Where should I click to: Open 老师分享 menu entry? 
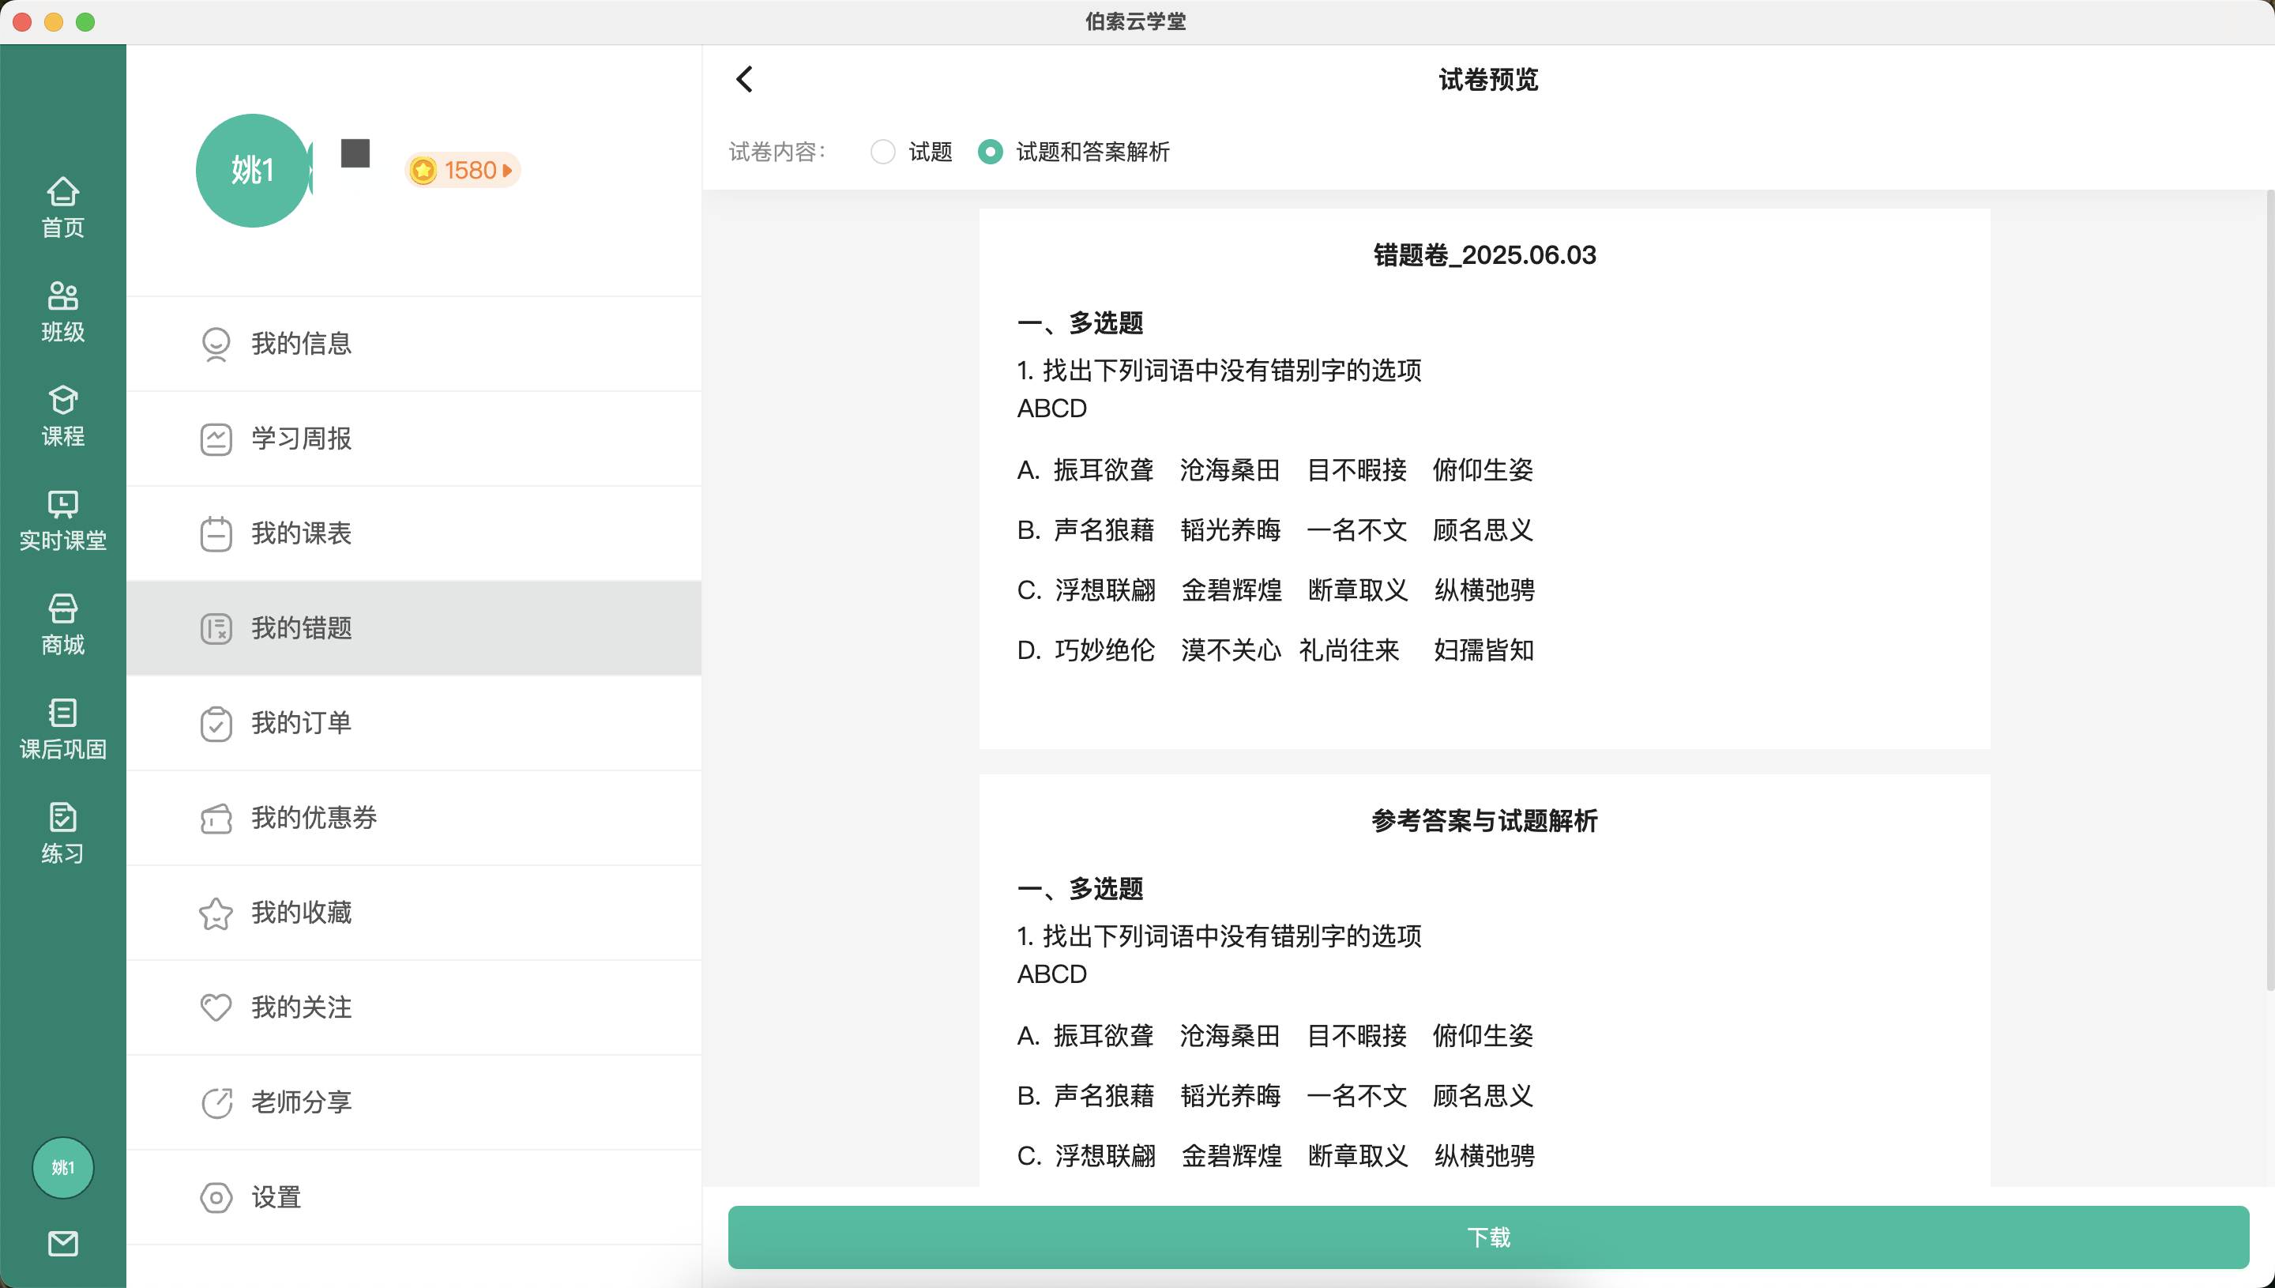(x=414, y=1102)
